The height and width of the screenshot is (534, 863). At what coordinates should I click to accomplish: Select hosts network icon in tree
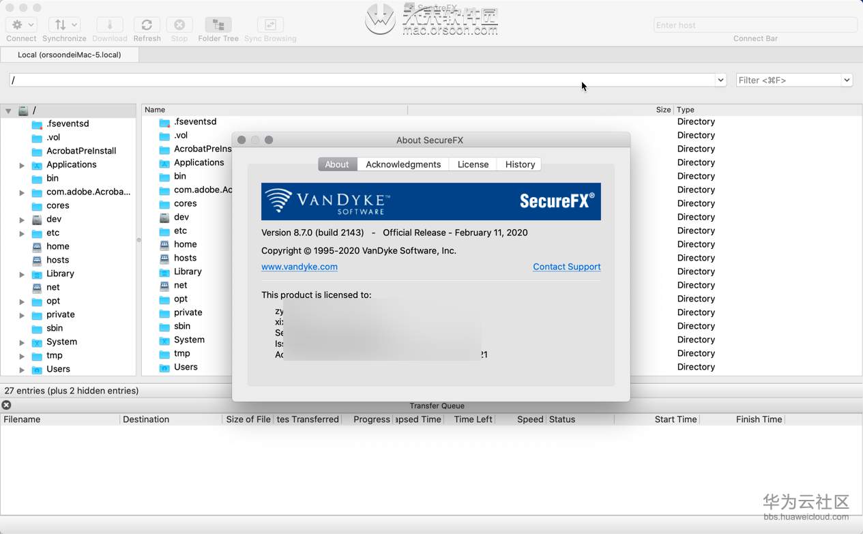tap(37, 261)
